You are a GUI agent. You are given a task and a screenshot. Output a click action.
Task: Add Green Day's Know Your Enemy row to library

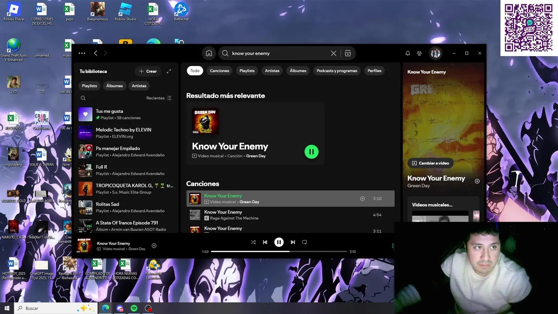tap(362, 198)
